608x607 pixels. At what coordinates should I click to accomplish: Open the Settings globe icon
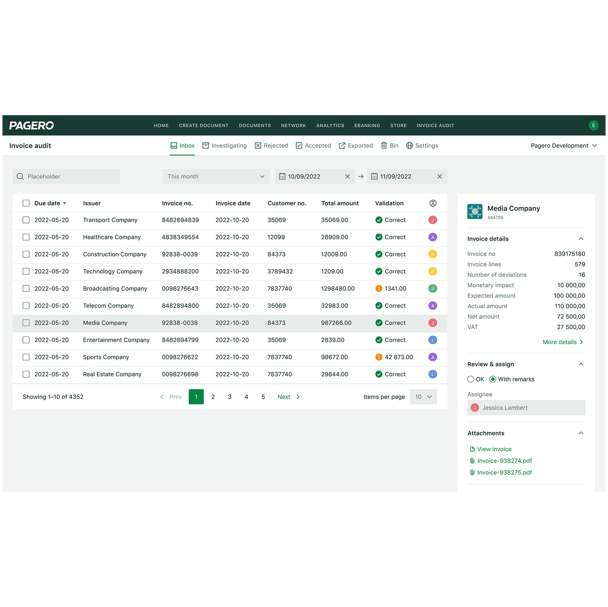(410, 145)
